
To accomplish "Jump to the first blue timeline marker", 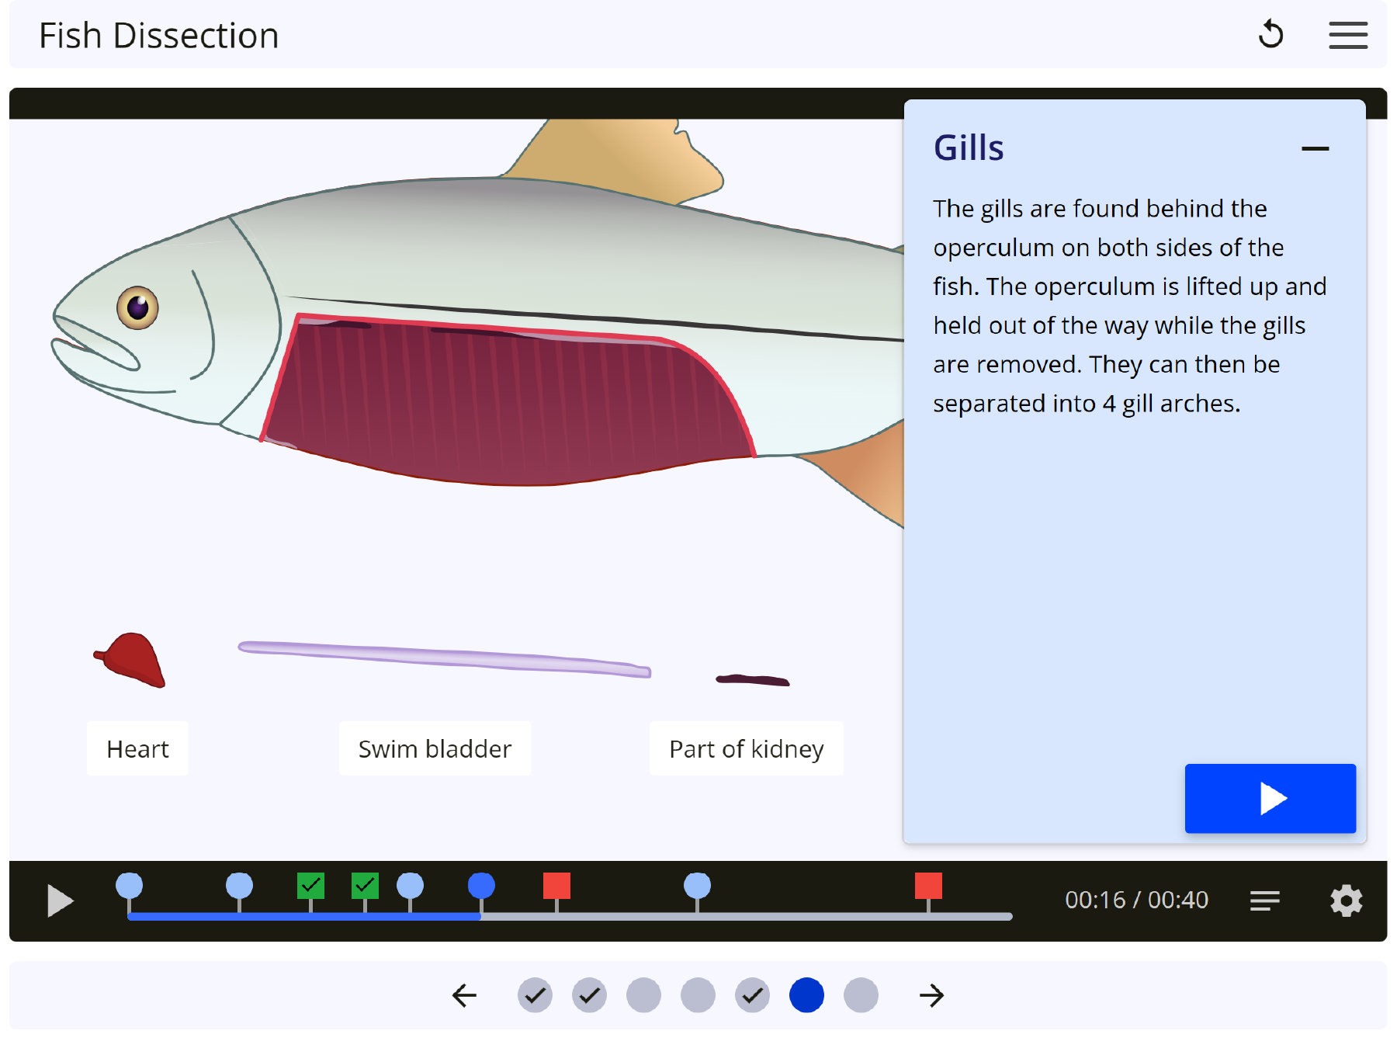I will pos(129,886).
